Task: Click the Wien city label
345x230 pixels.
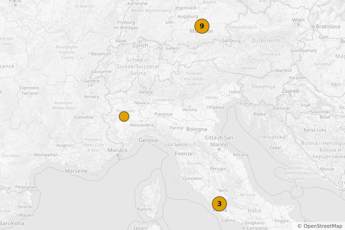Action: coord(298,20)
